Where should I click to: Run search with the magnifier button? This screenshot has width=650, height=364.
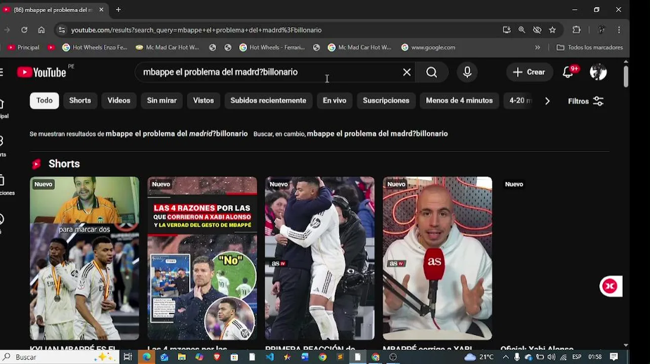[431, 72]
